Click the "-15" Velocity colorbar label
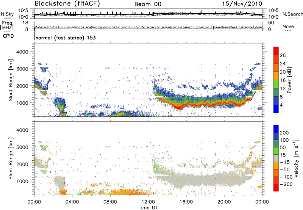 click(x=284, y=162)
